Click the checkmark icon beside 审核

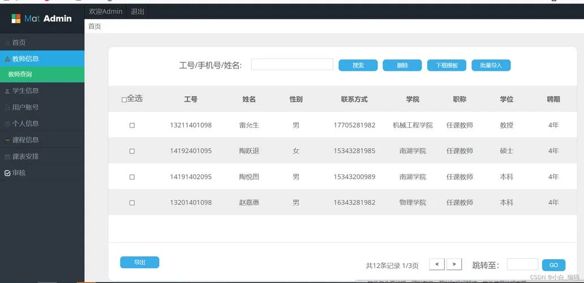(x=7, y=173)
